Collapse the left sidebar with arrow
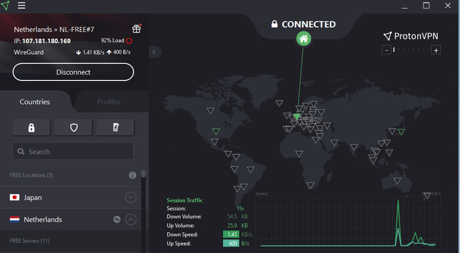This screenshot has height=253, width=460. click(x=154, y=52)
